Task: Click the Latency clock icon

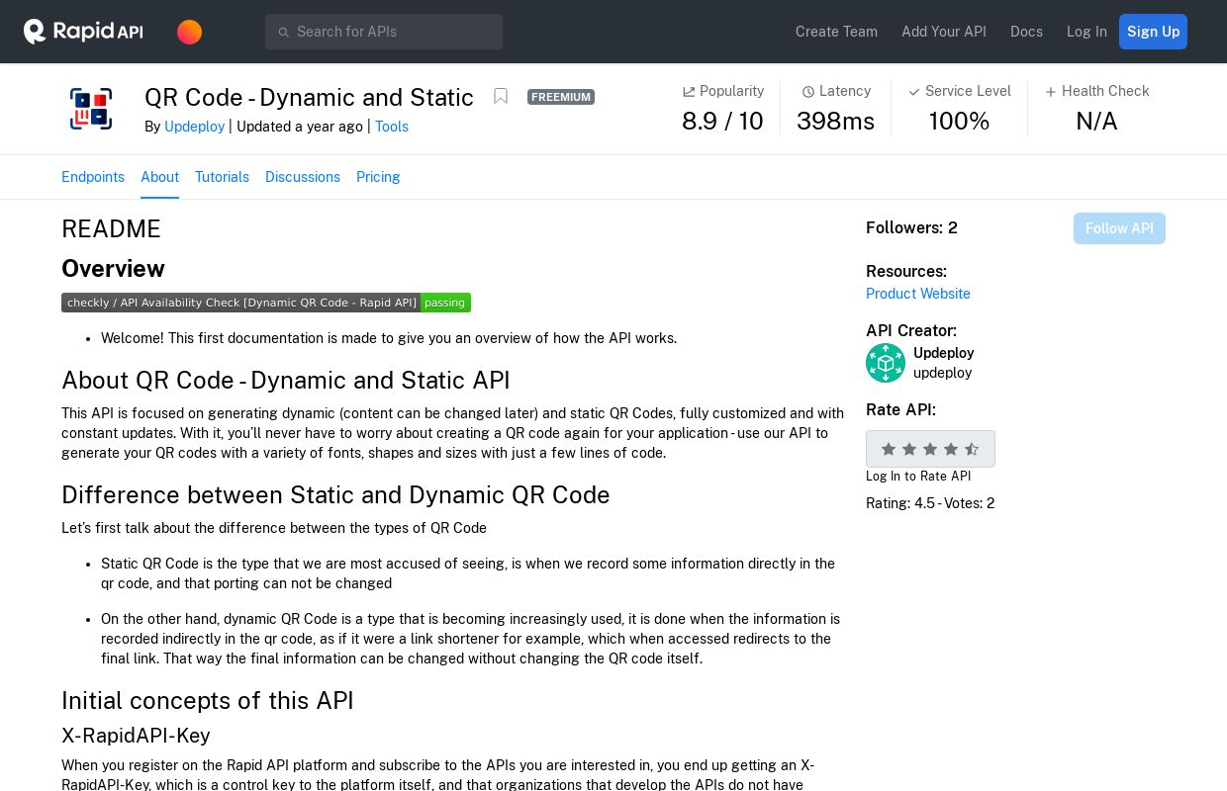Action: (807, 92)
